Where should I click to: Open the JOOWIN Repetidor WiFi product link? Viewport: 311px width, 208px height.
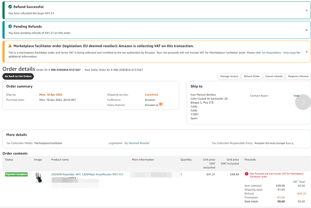(x=87, y=174)
